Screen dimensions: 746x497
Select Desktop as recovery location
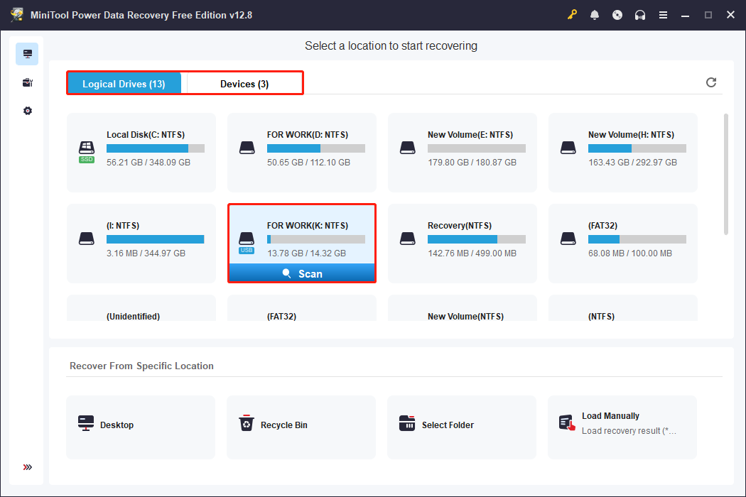coord(141,425)
